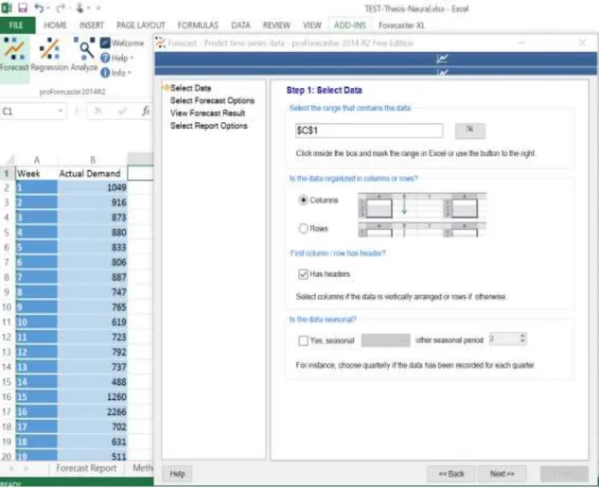Open the seasonal period type dropdown
Screen dimensions: 599x488
pyautogui.click(x=386, y=340)
